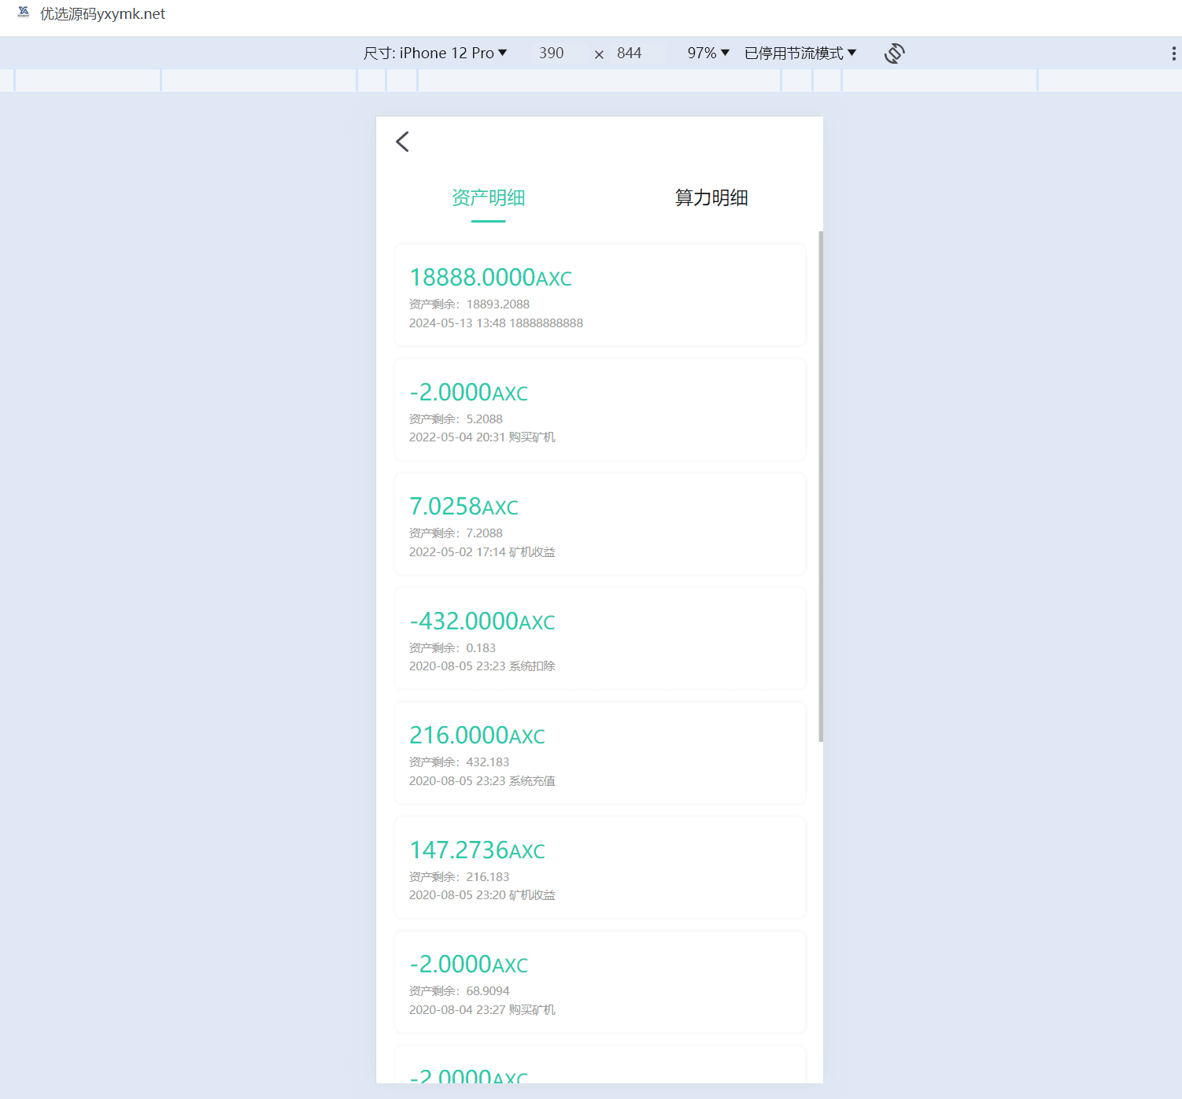1182x1099 pixels.
Task: Open the three-dot more options menu
Action: click(x=1173, y=53)
